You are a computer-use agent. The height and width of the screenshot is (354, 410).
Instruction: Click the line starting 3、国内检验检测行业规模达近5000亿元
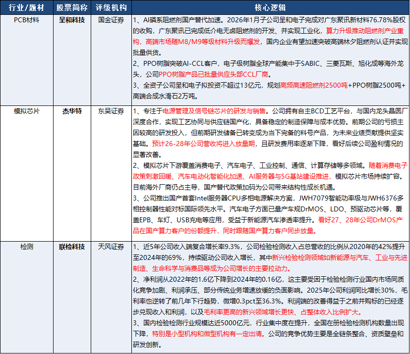tap(268, 323)
